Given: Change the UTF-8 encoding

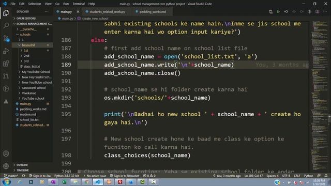Looking at the screenshot, I should pos(286,176).
